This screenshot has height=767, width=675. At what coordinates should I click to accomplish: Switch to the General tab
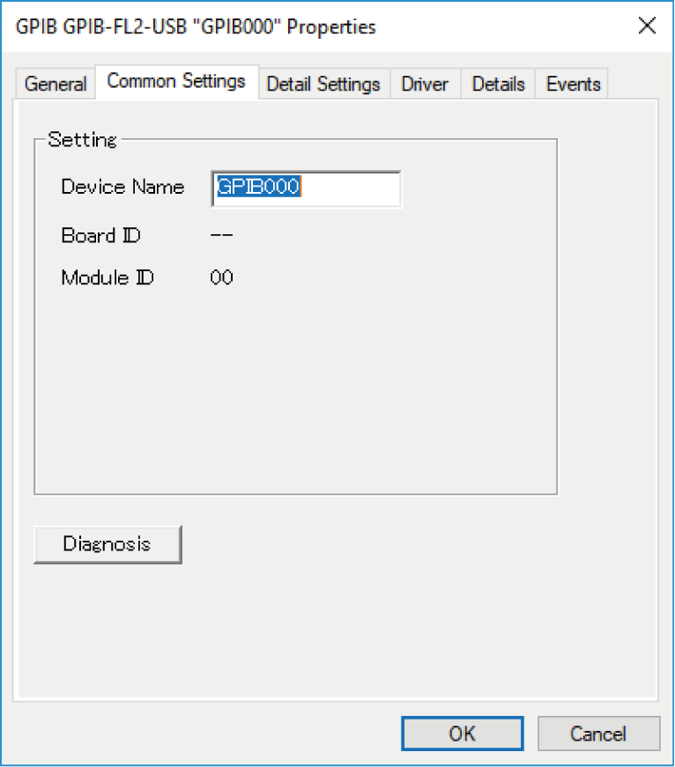tap(56, 84)
